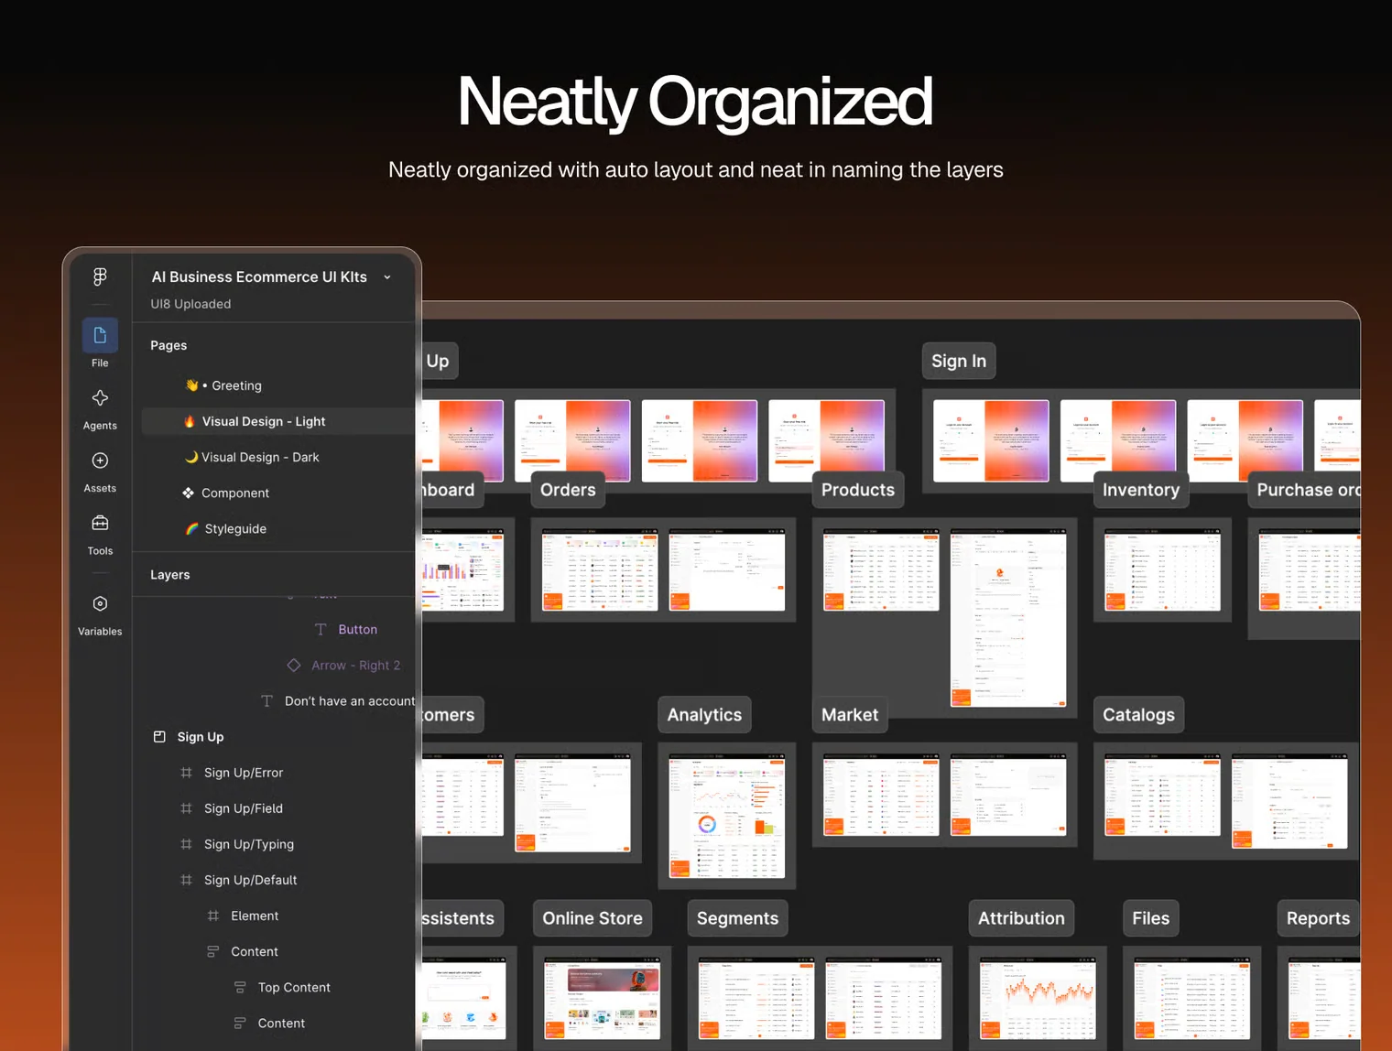Click frame icon beside Sign Up/Field
1392x1051 pixels.
pos(186,808)
